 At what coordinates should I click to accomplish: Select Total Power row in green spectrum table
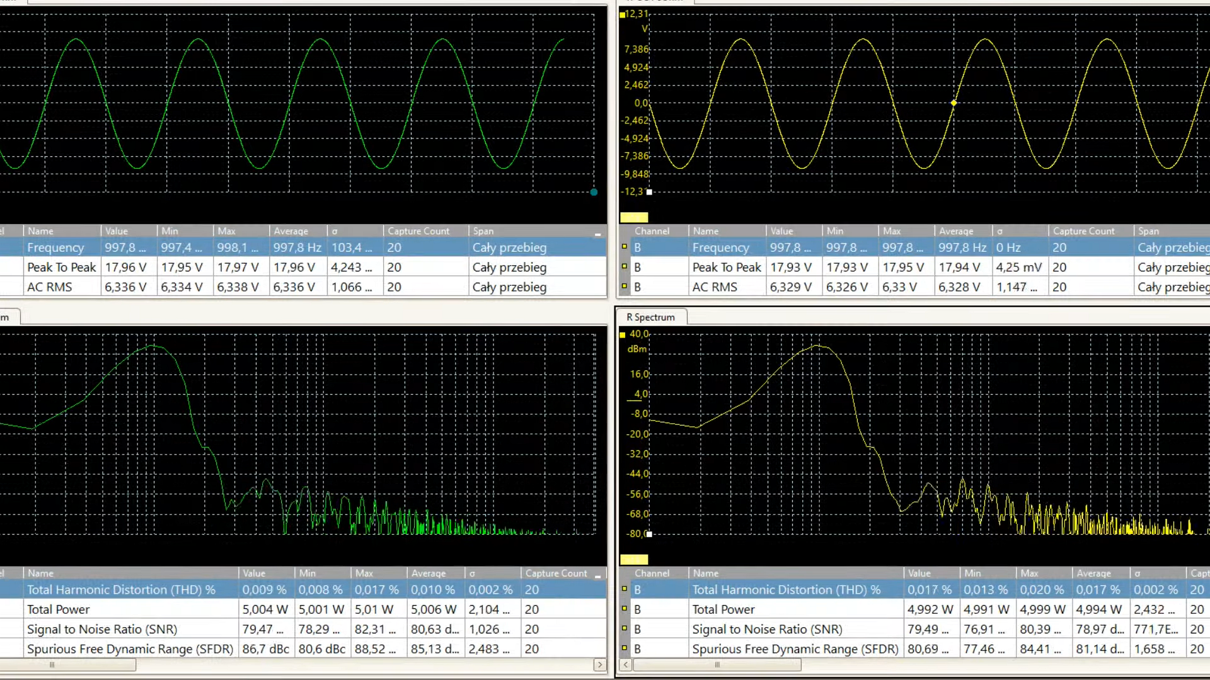(x=303, y=609)
